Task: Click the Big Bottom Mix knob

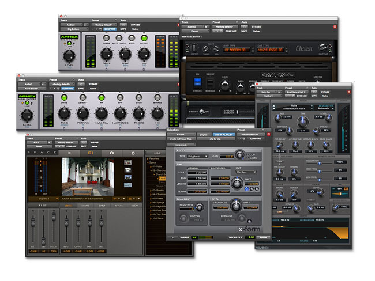Action: (144, 54)
